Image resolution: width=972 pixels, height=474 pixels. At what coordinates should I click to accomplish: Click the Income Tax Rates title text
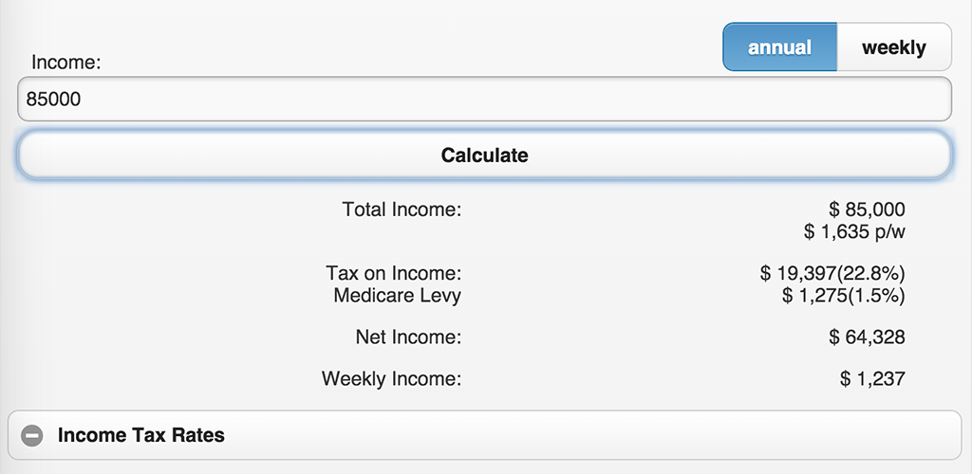tap(141, 436)
